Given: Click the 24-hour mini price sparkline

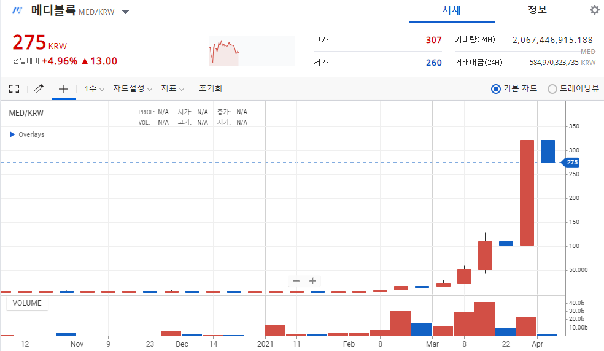Looking at the screenshot, I should tap(252, 51).
